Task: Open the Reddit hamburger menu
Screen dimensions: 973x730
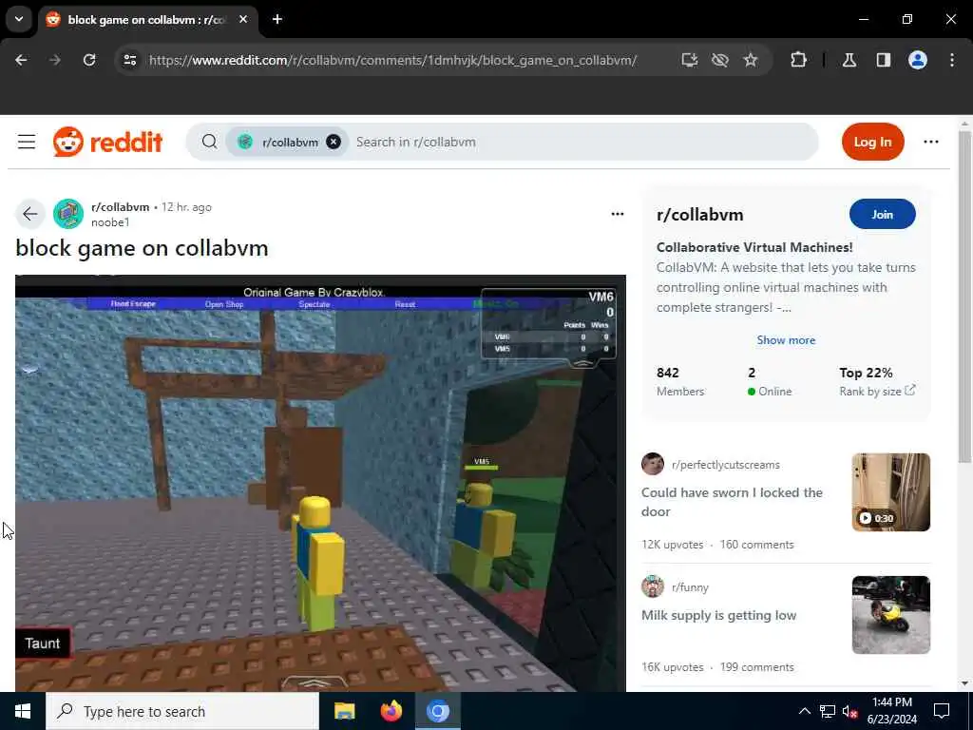Action: point(26,142)
